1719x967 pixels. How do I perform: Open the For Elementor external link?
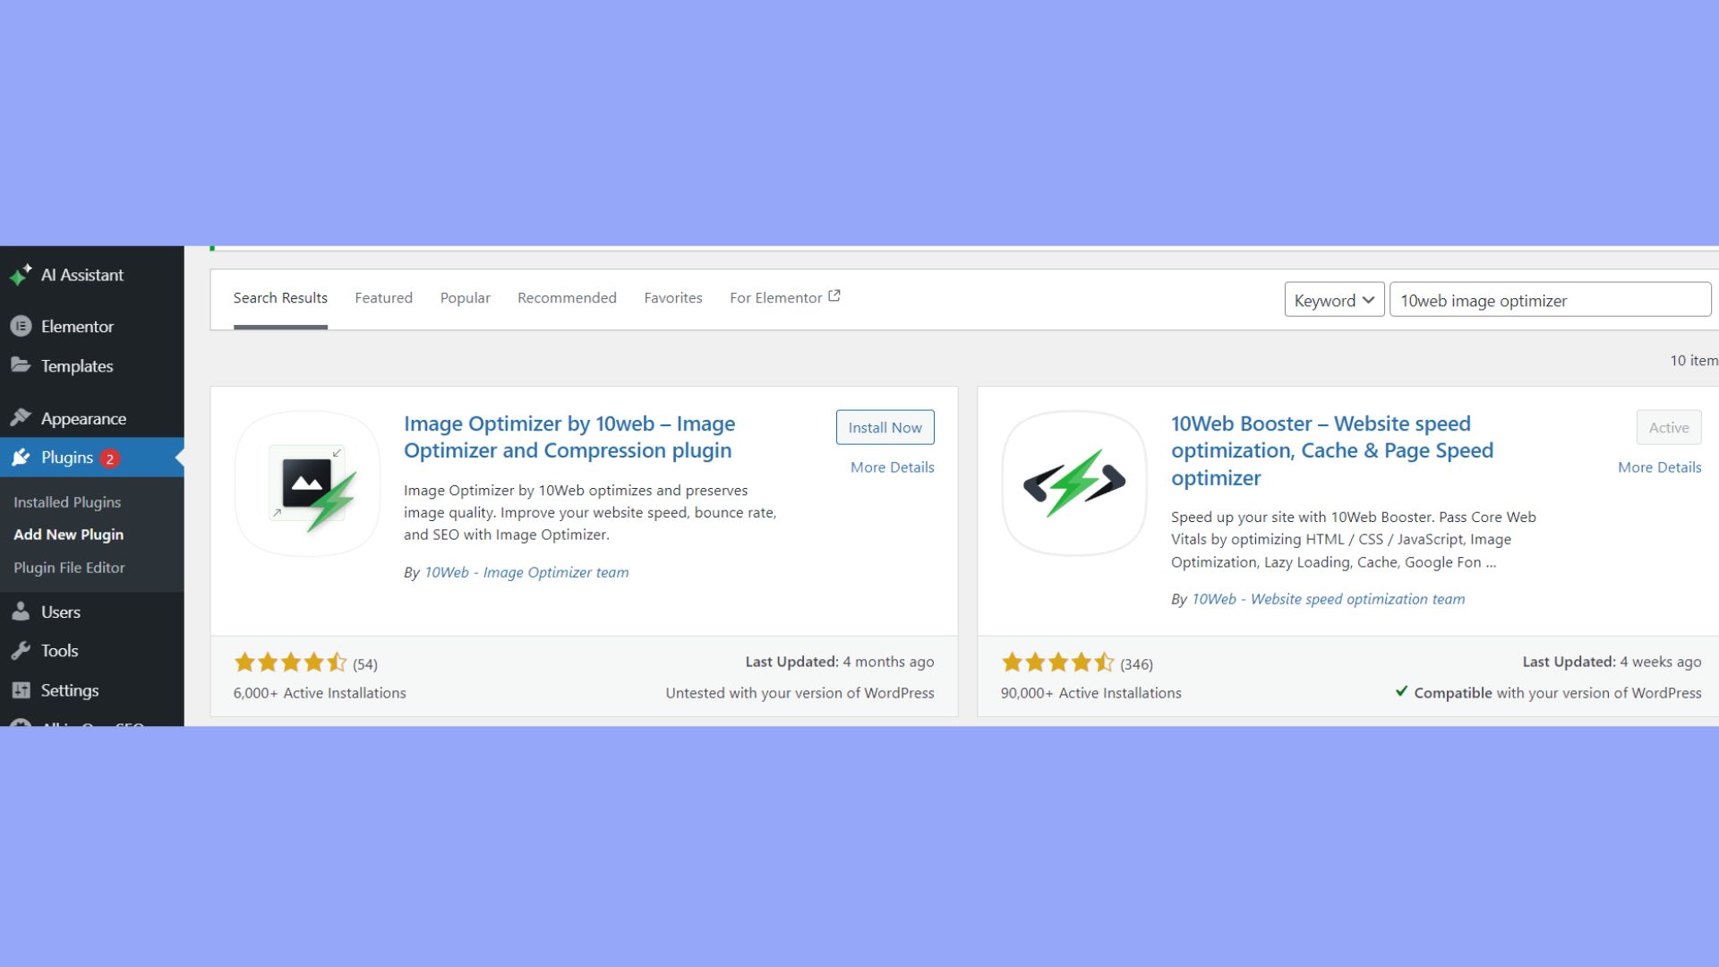(783, 297)
